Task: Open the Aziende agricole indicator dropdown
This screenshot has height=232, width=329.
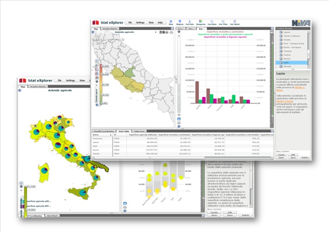Action: (x=156, y=32)
